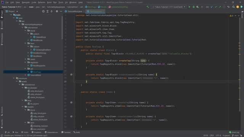Screen dimensions: 244x137
Task: Click gutter marker beside createCommonTag Block method
Action: pos(71,75)
